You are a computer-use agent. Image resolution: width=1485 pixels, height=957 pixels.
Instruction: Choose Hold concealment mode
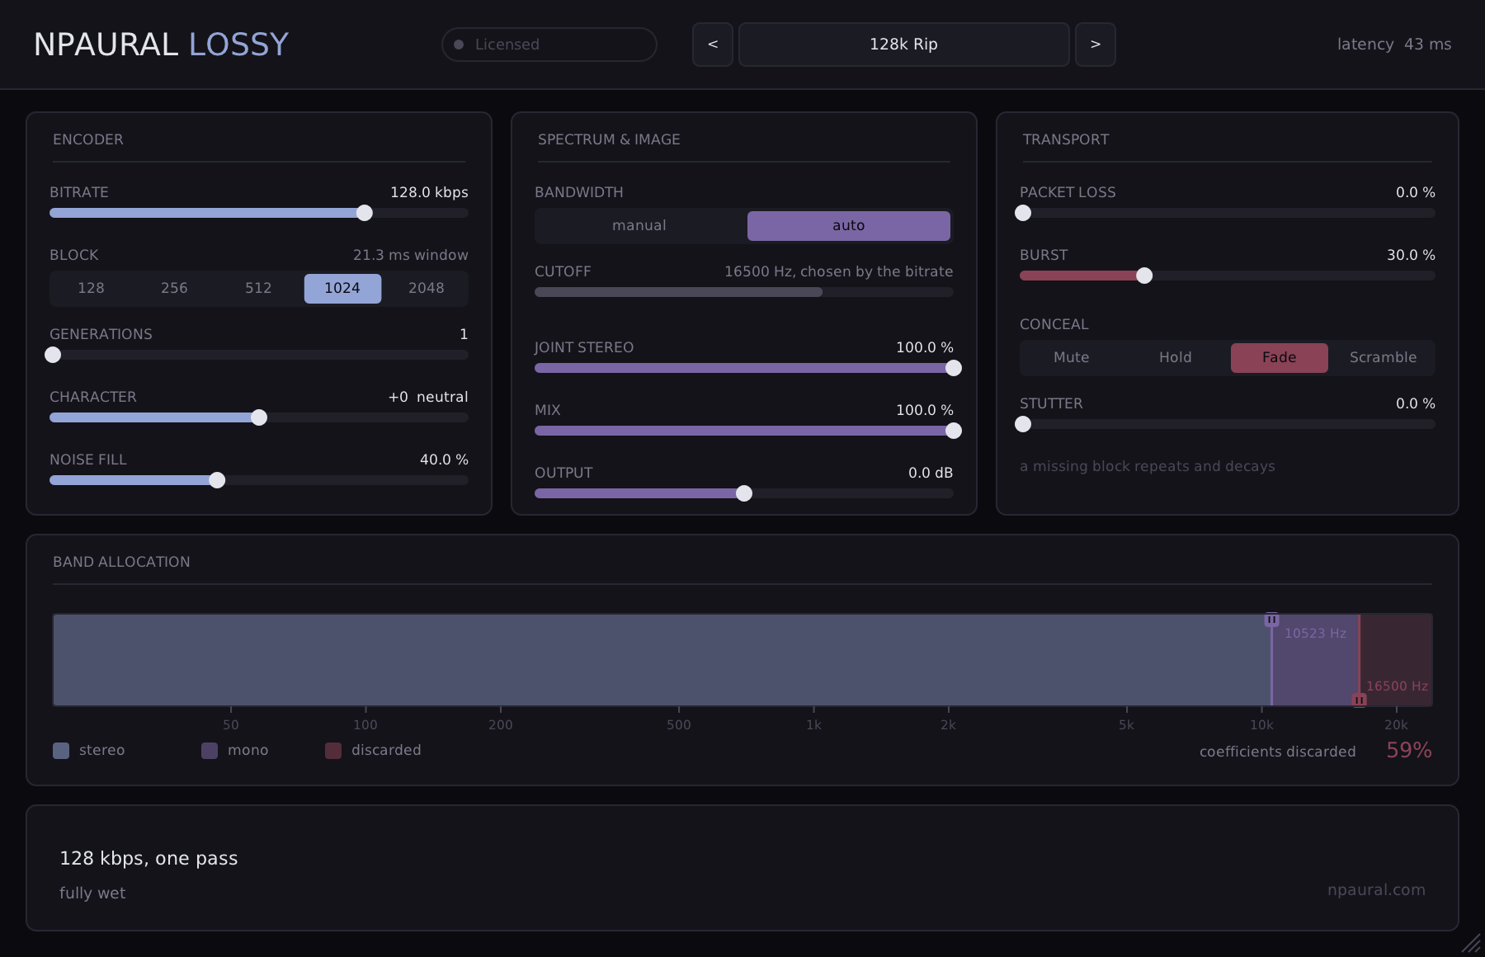click(1176, 357)
